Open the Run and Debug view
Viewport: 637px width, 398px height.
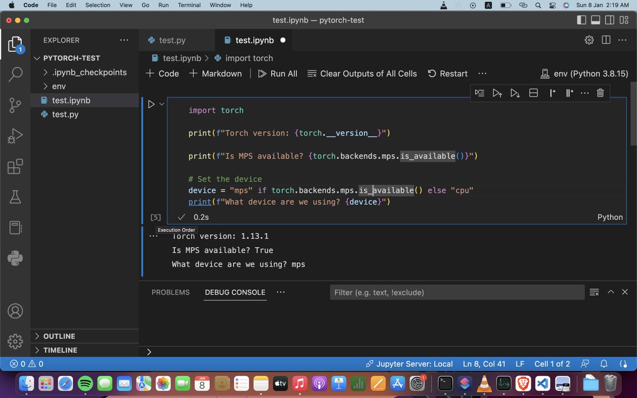pyautogui.click(x=15, y=136)
